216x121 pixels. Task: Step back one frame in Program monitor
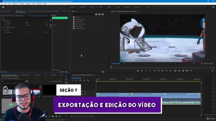pos(159,71)
